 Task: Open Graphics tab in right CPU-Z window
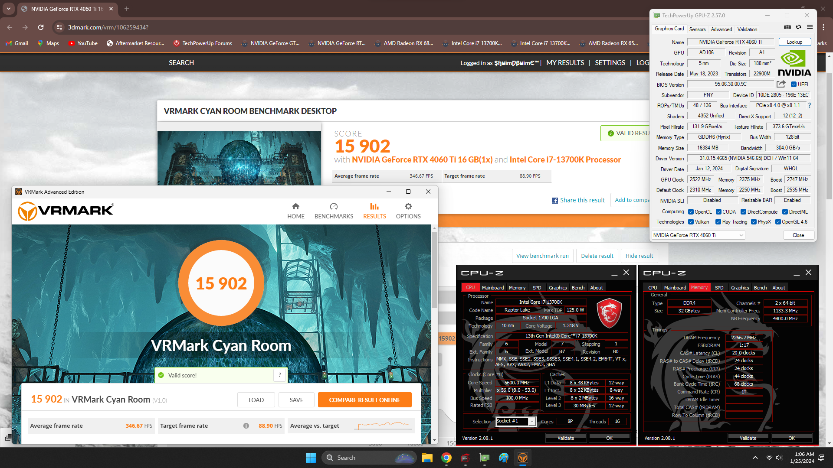pyautogui.click(x=740, y=288)
